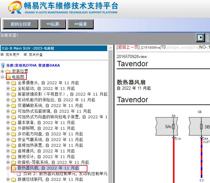Expand the 变道辅助系统 node

8,106
